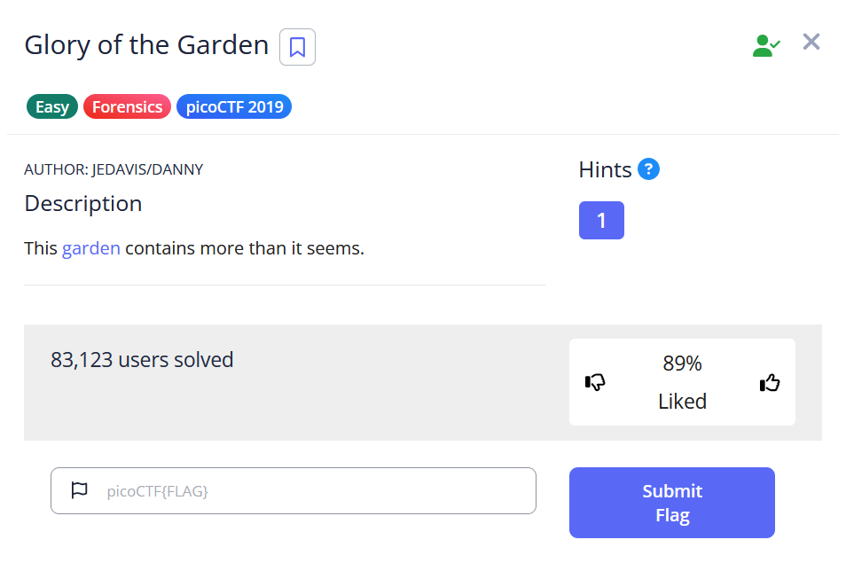Click the flag icon in input field
The width and height of the screenshot is (846, 571).
pos(79,489)
